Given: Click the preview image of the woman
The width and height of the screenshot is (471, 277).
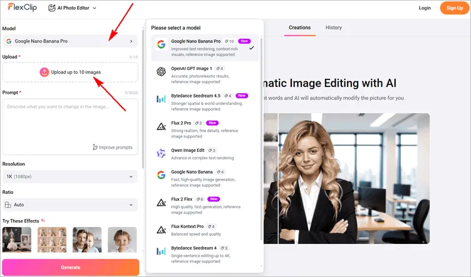Looking at the screenshot, I should click(x=346, y=178).
